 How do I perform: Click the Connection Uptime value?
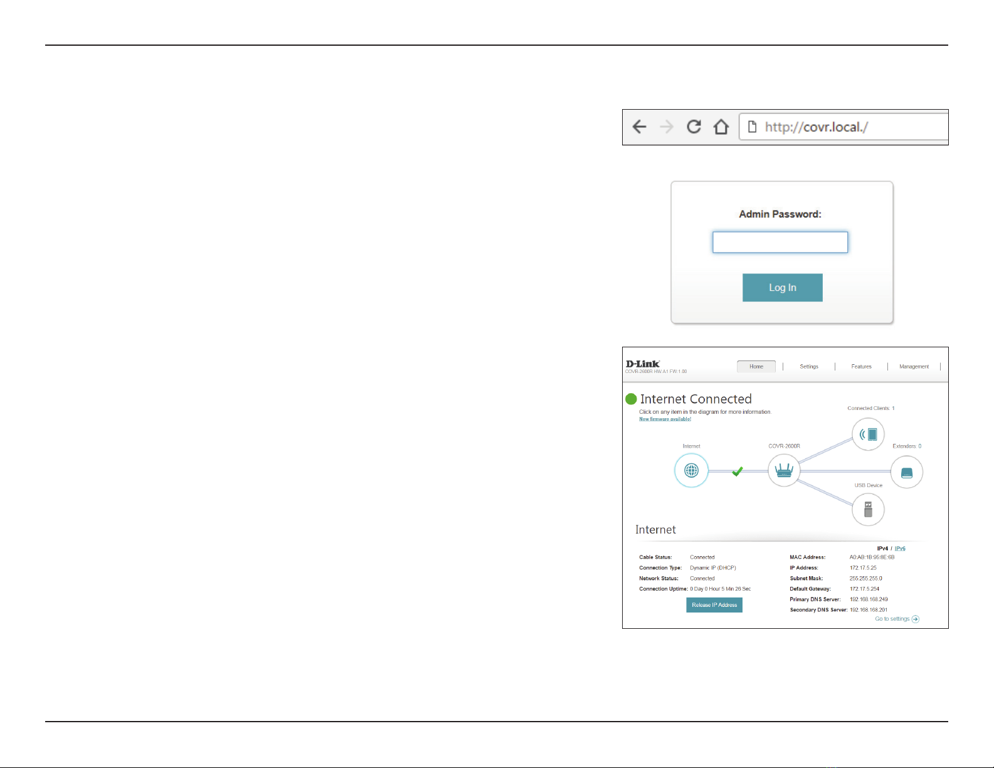(x=721, y=589)
